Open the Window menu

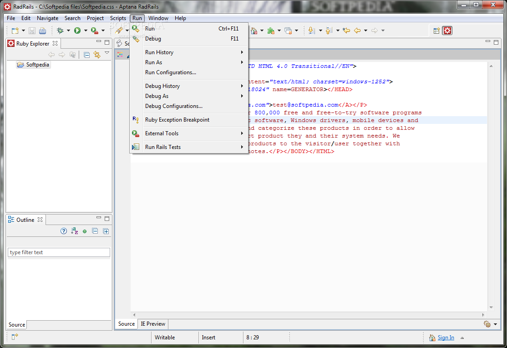158,18
